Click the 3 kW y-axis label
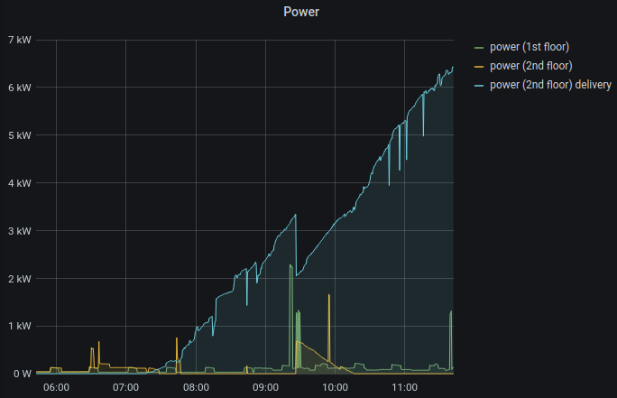Viewport: 617px width, 398px height. click(x=20, y=231)
